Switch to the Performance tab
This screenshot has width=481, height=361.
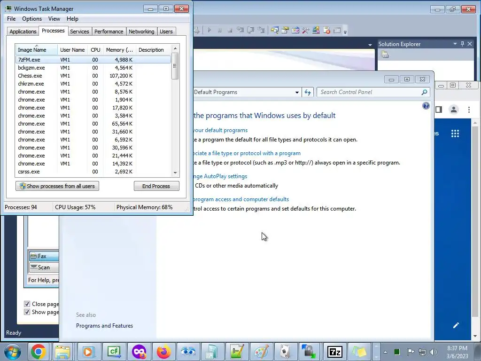(109, 31)
